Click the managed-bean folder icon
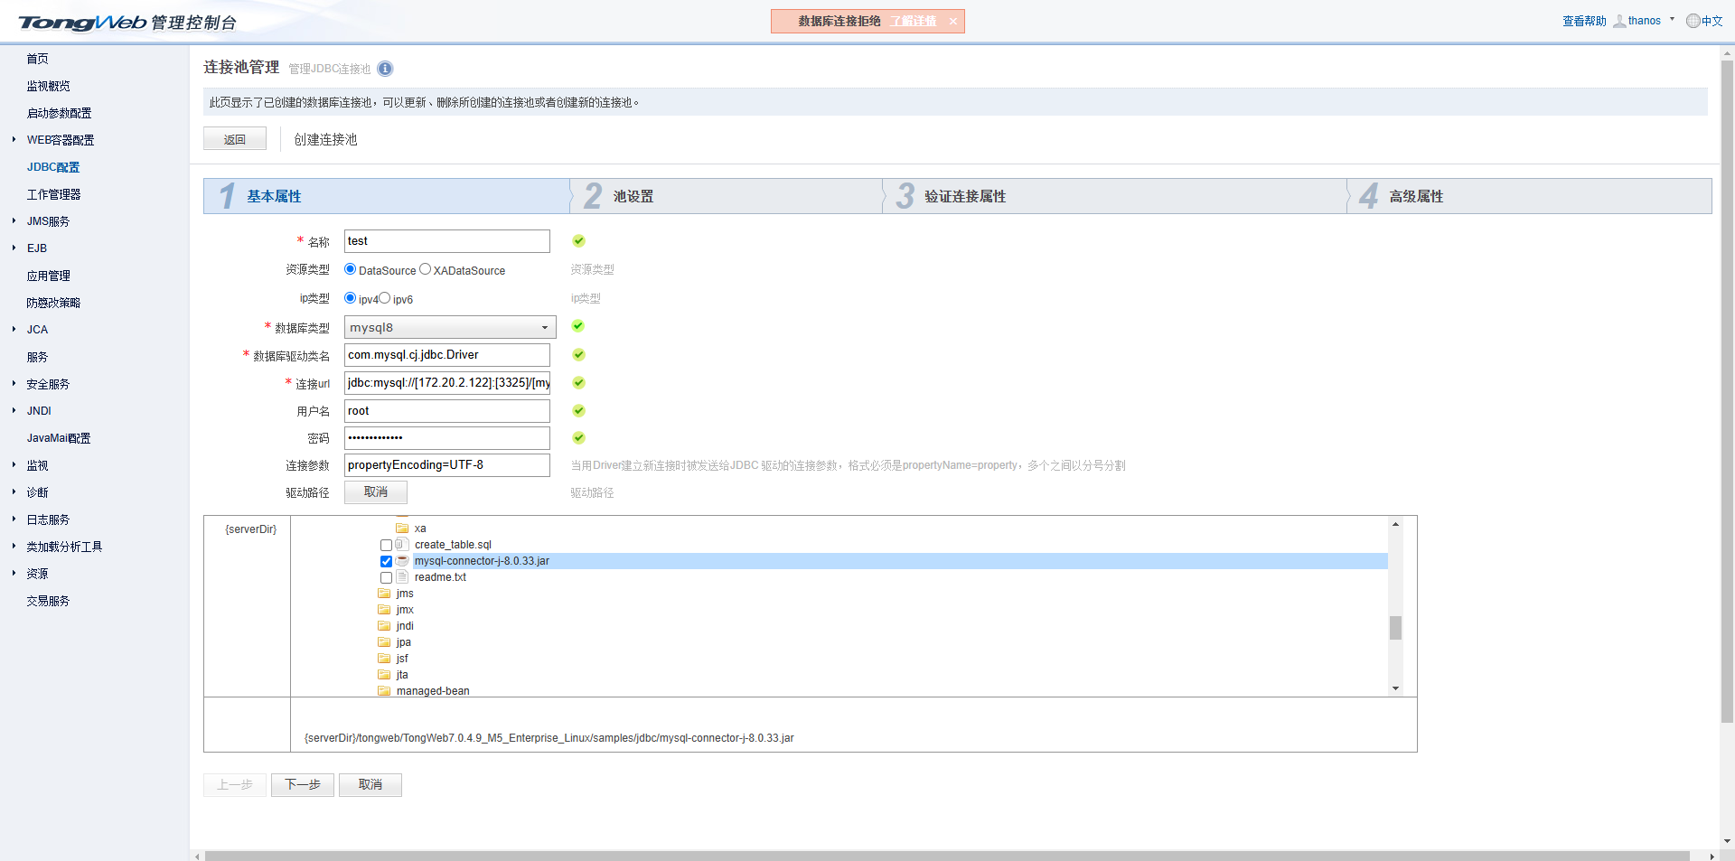1735x861 pixels. (384, 691)
